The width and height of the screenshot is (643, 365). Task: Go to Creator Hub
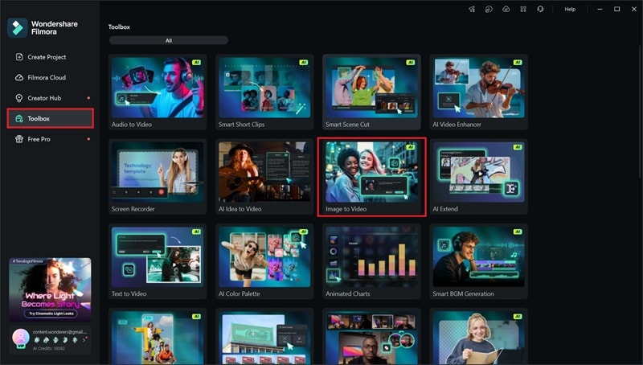click(x=50, y=98)
